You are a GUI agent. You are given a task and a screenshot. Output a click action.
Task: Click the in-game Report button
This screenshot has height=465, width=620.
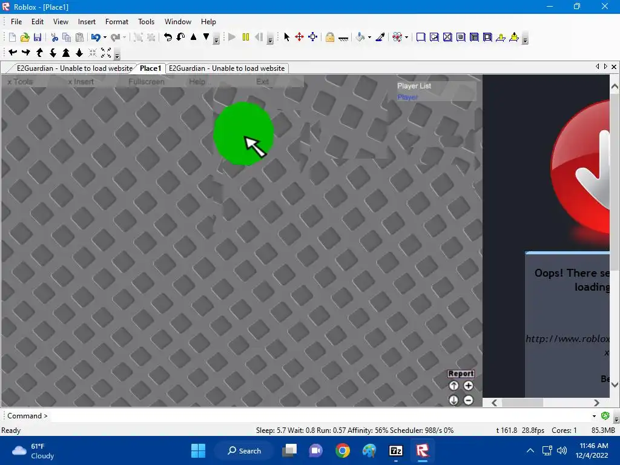tap(461, 374)
